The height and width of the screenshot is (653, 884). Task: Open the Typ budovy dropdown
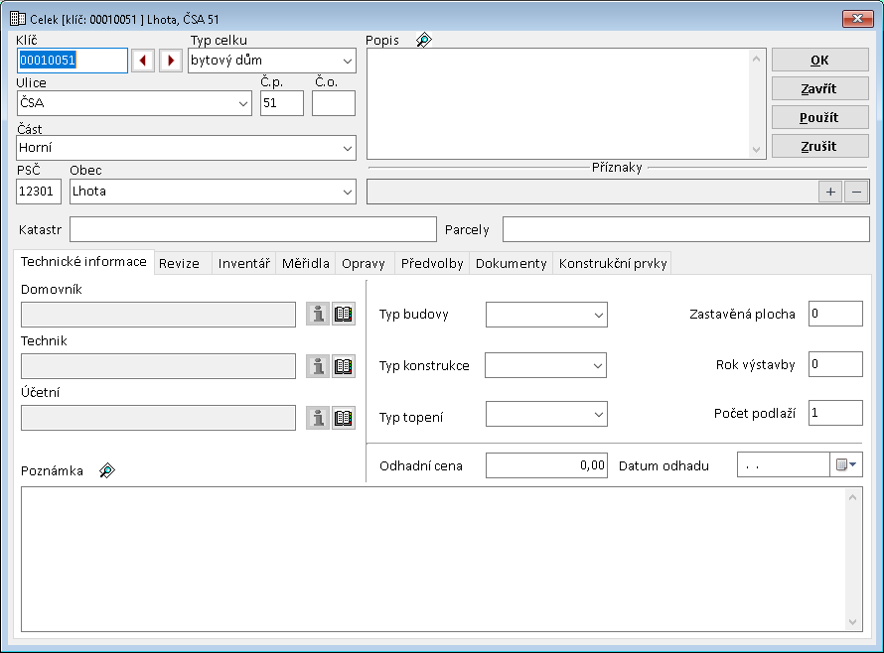pos(598,315)
